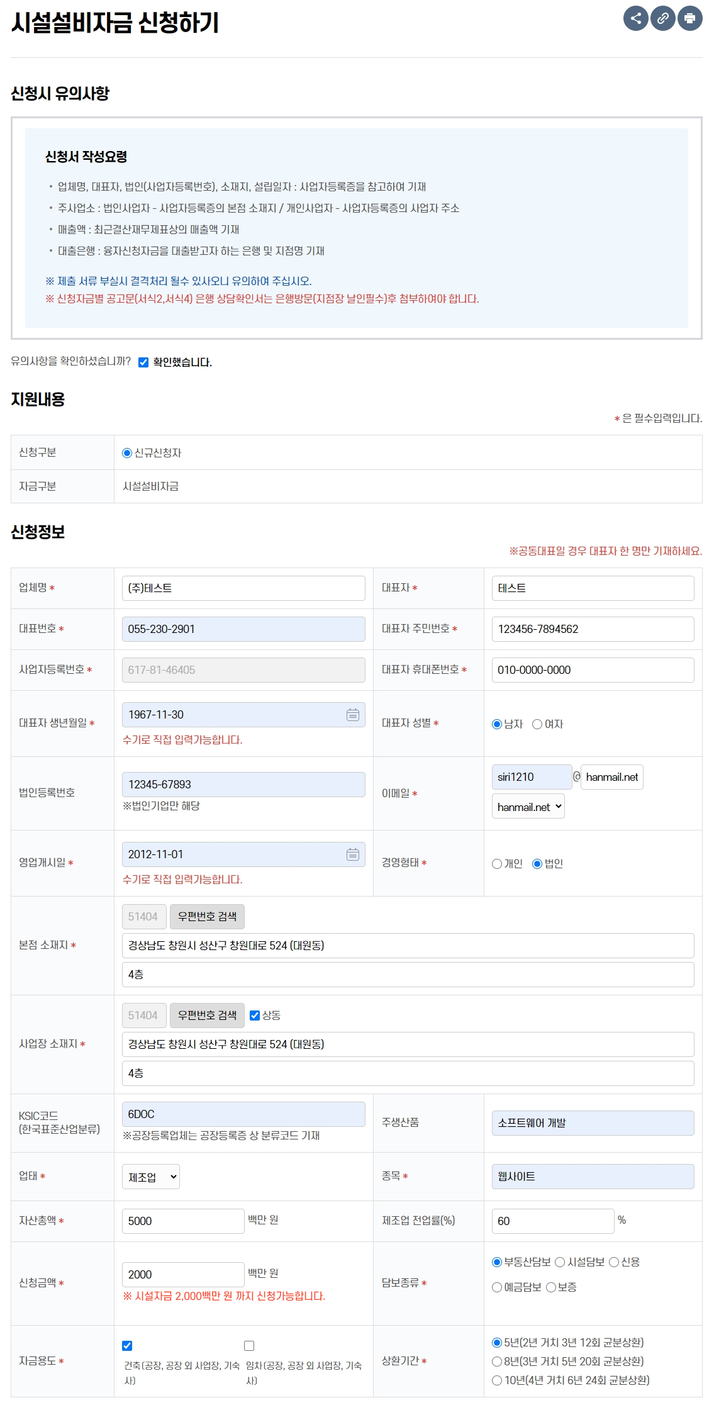Click the 법인등록번호 input field

coord(243,785)
